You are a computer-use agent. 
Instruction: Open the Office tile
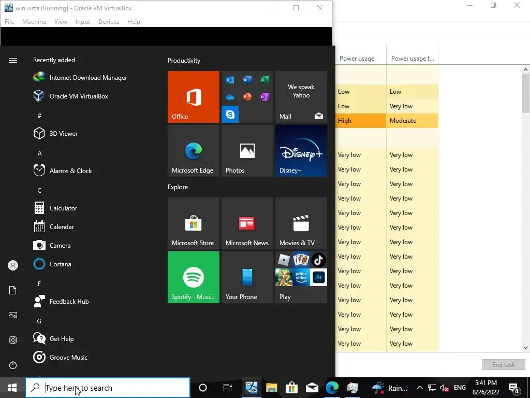(194, 97)
